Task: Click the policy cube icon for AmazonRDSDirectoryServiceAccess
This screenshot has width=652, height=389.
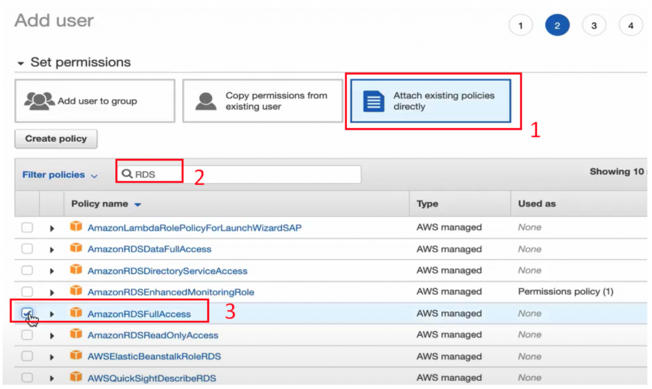Action: click(76, 270)
